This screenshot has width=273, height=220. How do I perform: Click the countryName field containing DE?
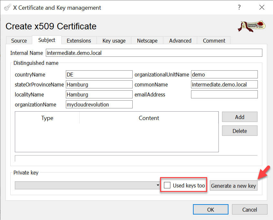tap(99, 75)
